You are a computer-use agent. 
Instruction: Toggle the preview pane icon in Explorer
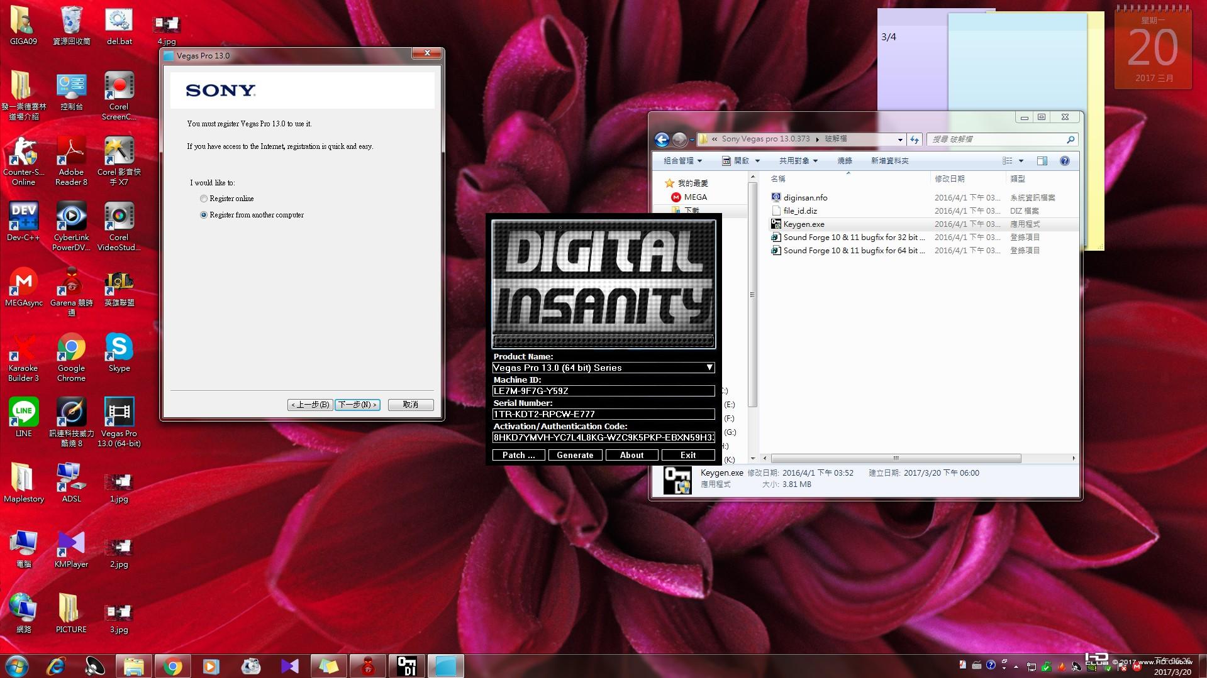[x=1042, y=161]
